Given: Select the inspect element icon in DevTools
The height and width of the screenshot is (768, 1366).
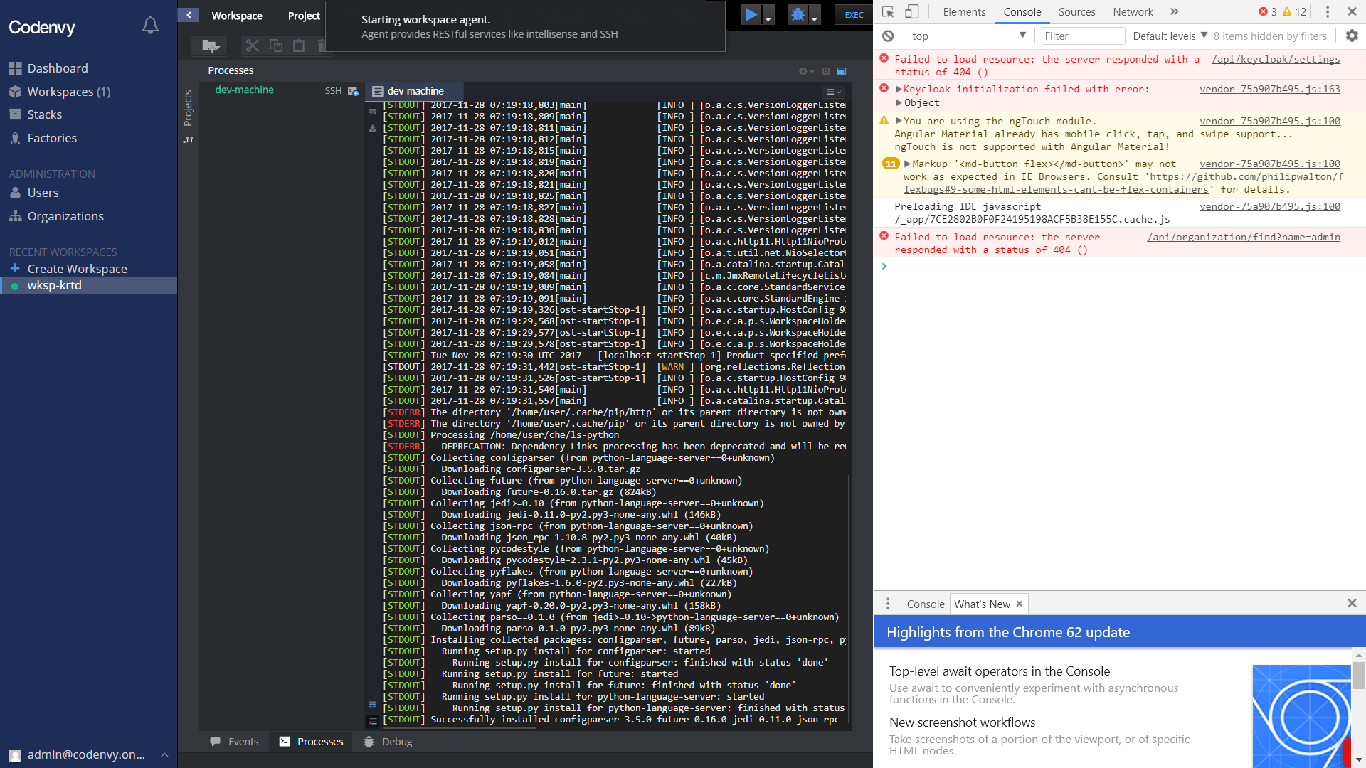Looking at the screenshot, I should click(888, 11).
